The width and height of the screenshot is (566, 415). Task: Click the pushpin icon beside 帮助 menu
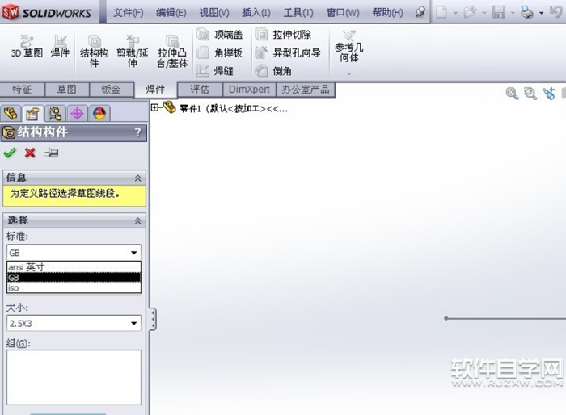tap(420, 12)
